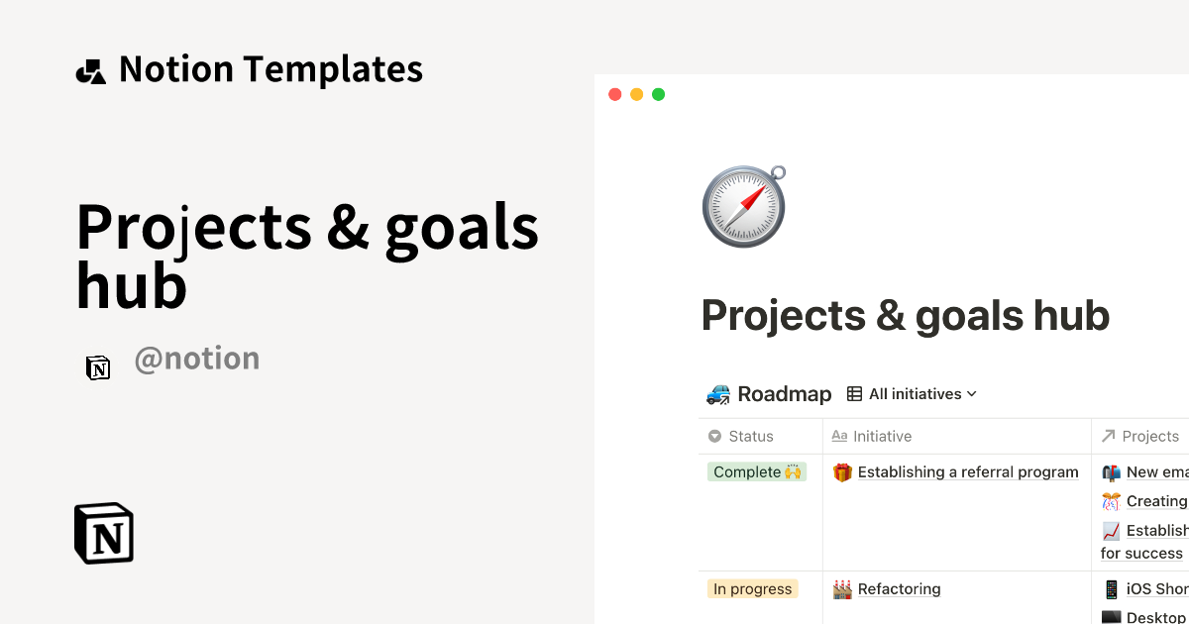1189x624 pixels.
Task: Click the arrow icon in the Projects column header
Action: pos(1108,436)
